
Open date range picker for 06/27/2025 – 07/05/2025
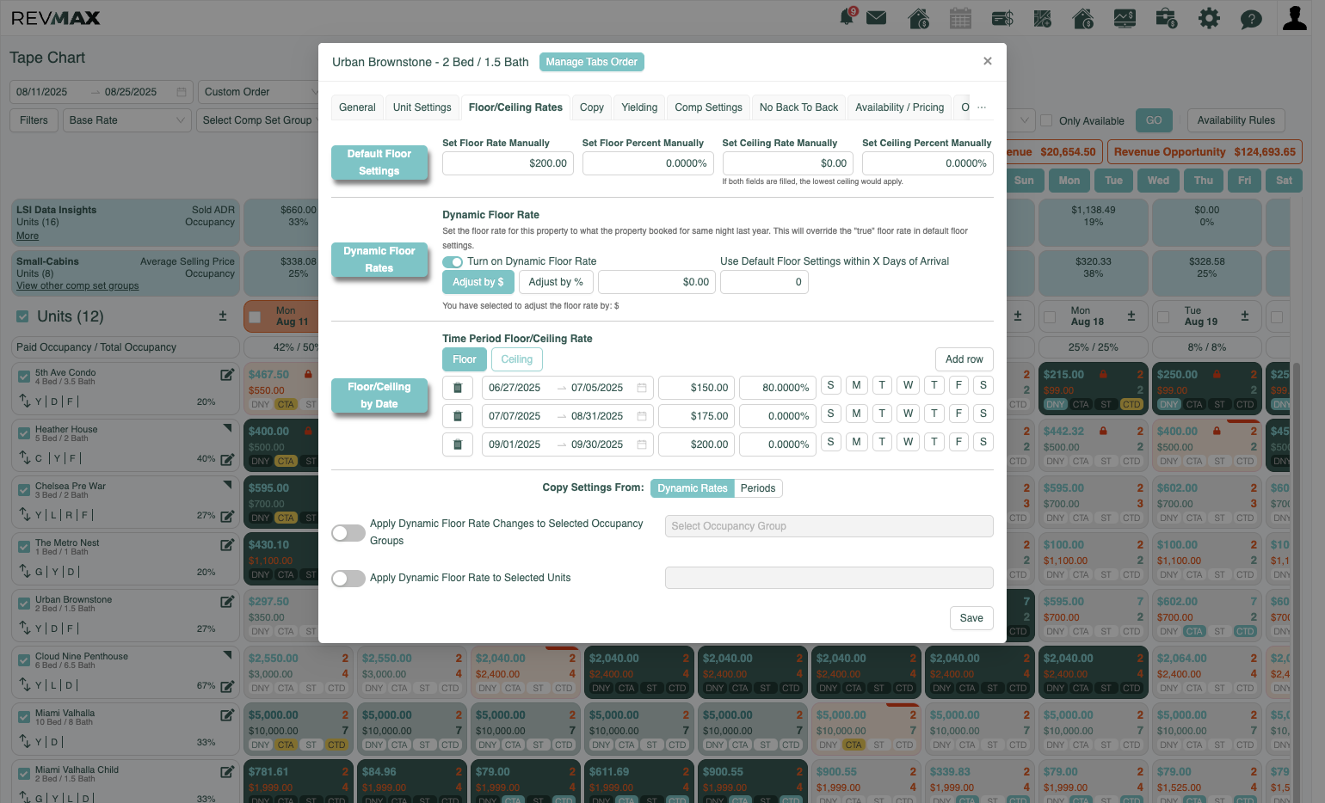point(568,388)
